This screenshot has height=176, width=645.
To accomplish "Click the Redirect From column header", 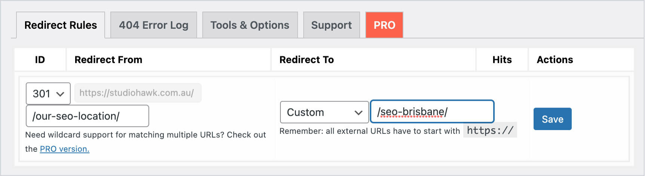I will 108,60.
